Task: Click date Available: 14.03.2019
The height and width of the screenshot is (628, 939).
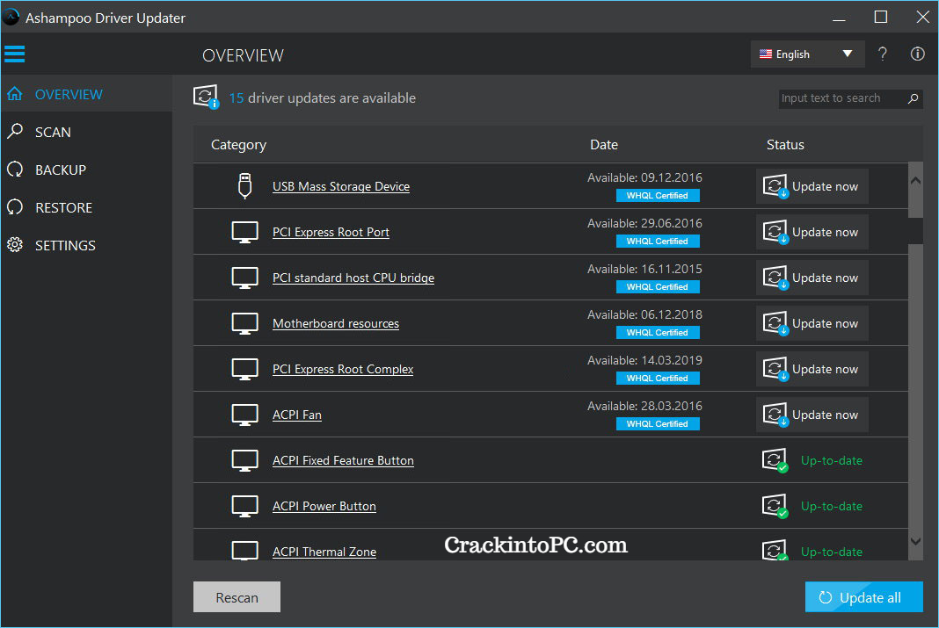Action: tap(644, 360)
